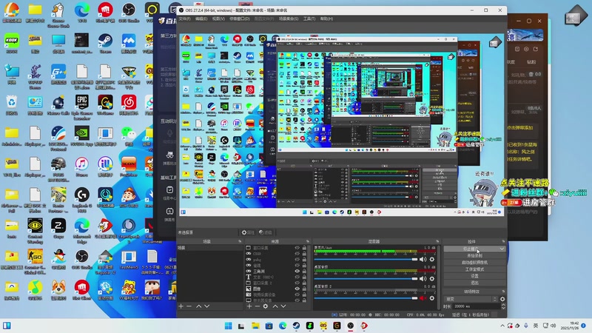This screenshot has height=333, width=592.
Task: Open the 渐变 transition type dropdown
Action: pos(471,299)
